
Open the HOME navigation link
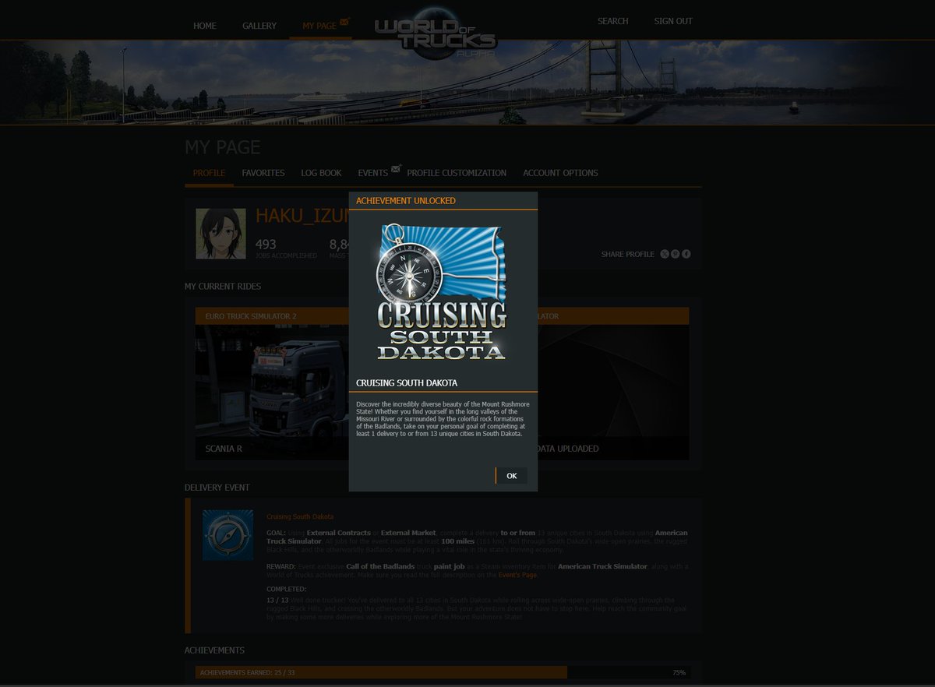click(x=205, y=26)
